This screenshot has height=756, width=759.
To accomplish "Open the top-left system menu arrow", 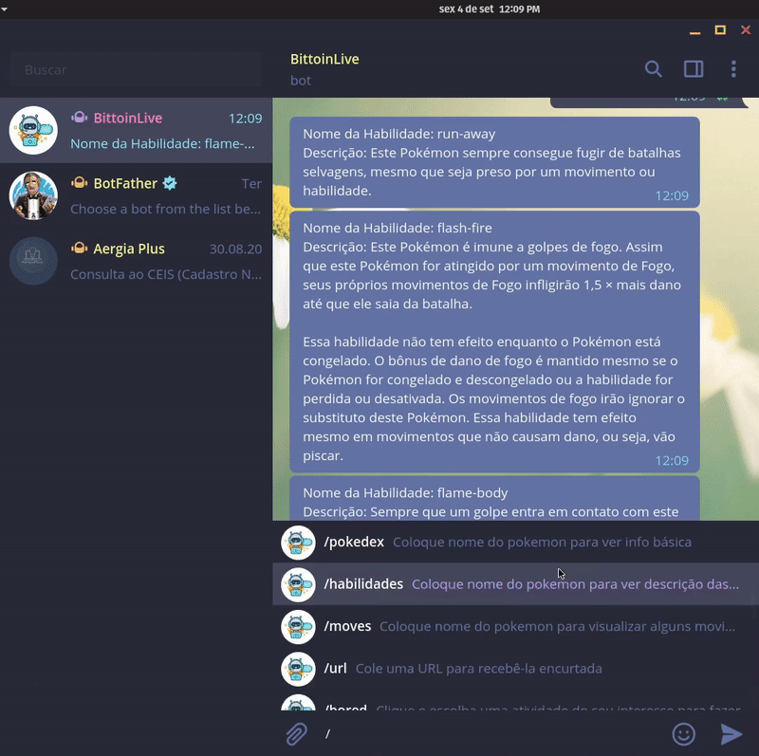I will coord(4,9).
